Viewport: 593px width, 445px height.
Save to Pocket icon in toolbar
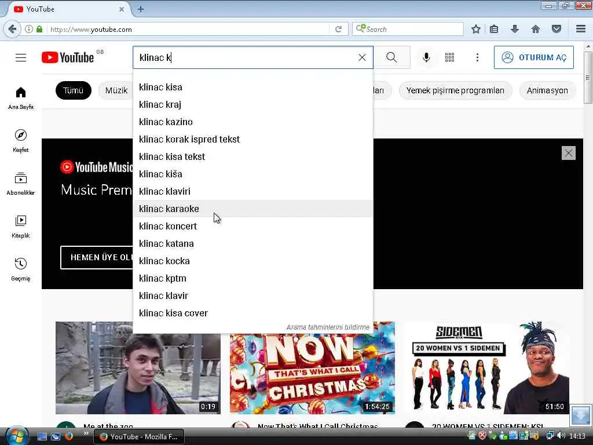click(557, 29)
